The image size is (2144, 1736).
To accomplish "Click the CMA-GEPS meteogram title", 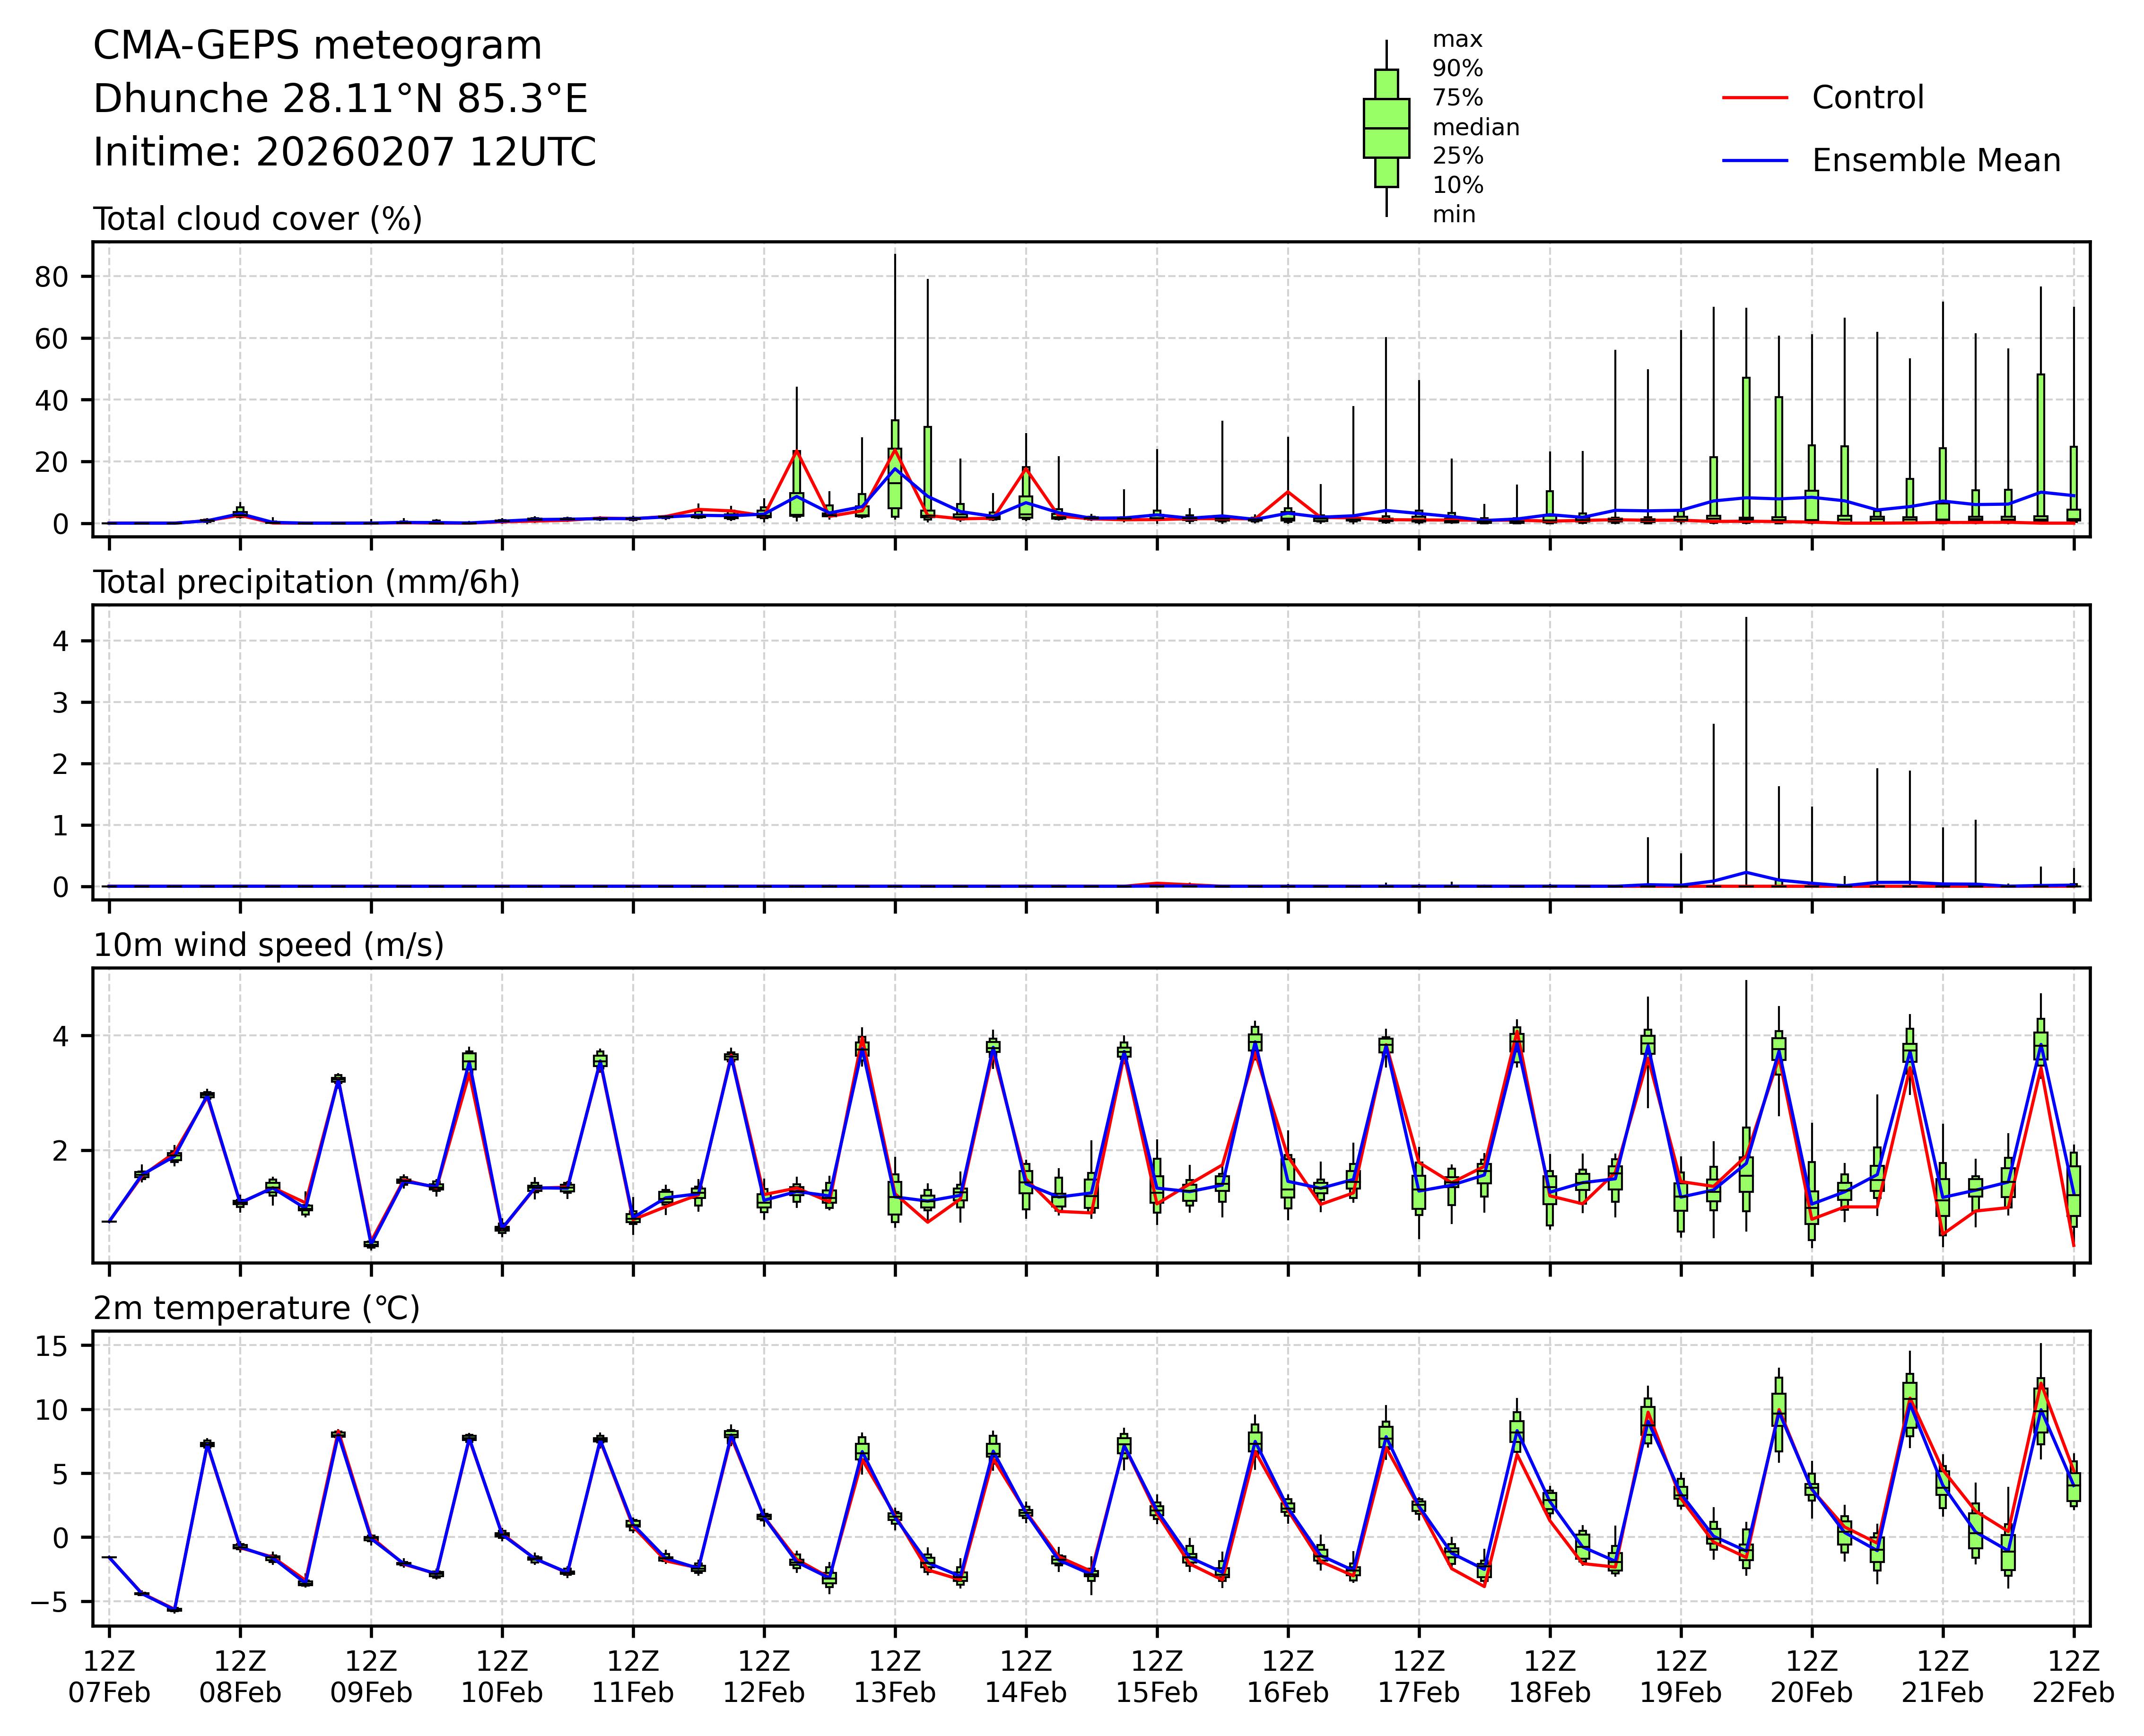I will coord(317,46).
